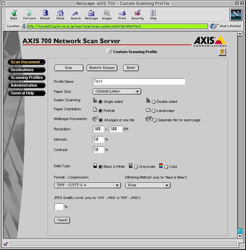
Task: Click the Cancel button
Action: click(x=62, y=220)
